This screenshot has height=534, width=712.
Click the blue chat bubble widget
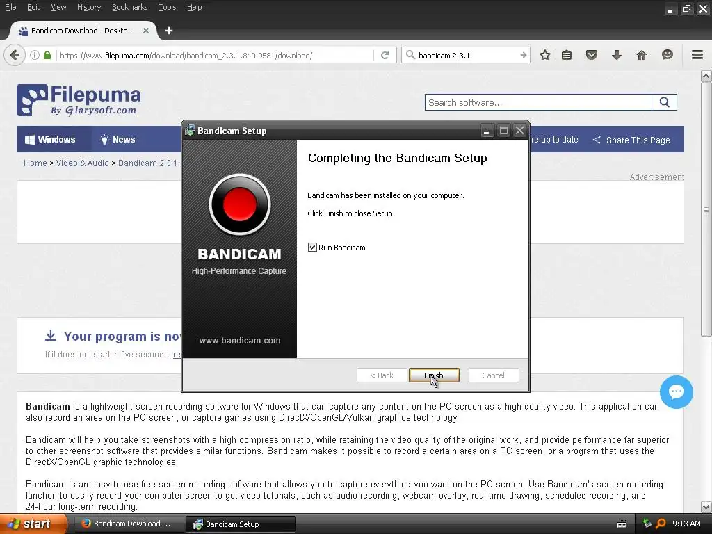[x=676, y=392]
